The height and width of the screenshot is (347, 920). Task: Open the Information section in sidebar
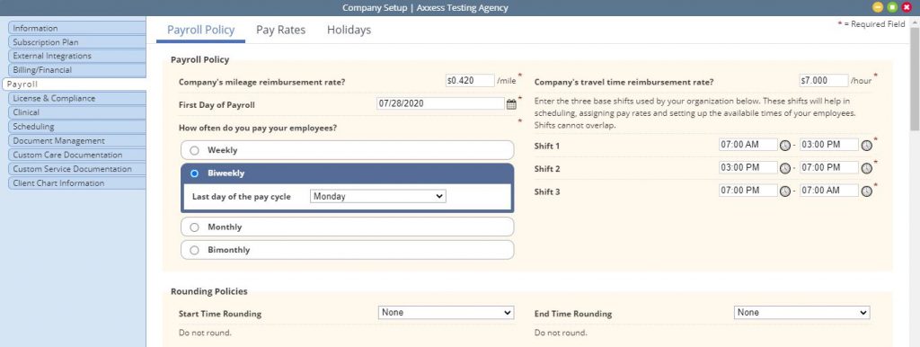coord(77,28)
